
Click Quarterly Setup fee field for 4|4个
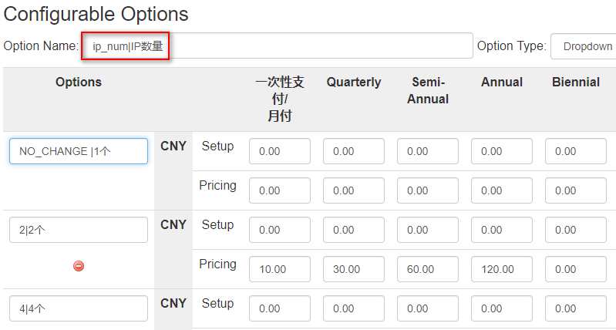click(x=354, y=308)
